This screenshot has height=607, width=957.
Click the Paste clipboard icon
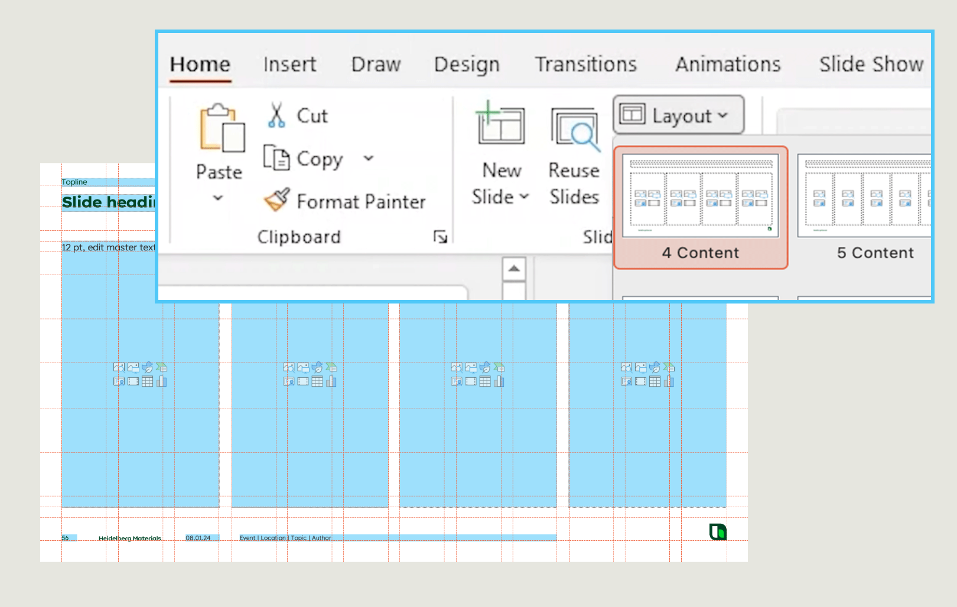(x=222, y=128)
